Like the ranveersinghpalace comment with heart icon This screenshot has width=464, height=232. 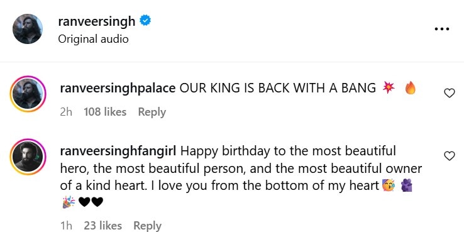[450, 93]
